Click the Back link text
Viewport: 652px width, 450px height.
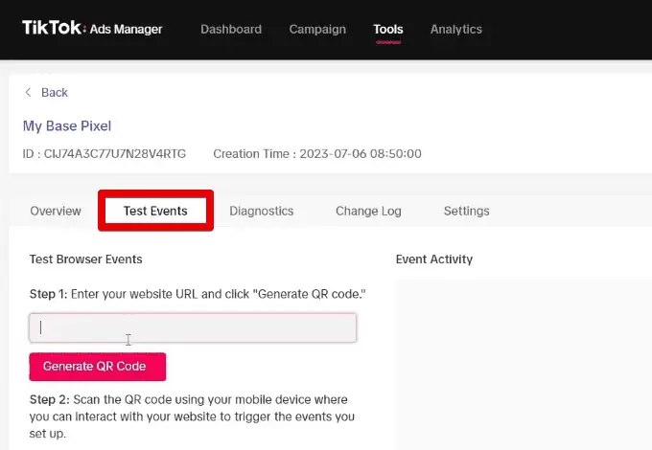(x=55, y=93)
